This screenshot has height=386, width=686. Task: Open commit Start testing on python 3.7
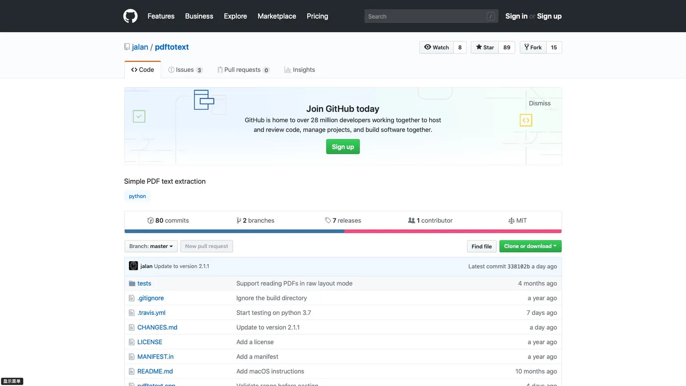(x=273, y=313)
